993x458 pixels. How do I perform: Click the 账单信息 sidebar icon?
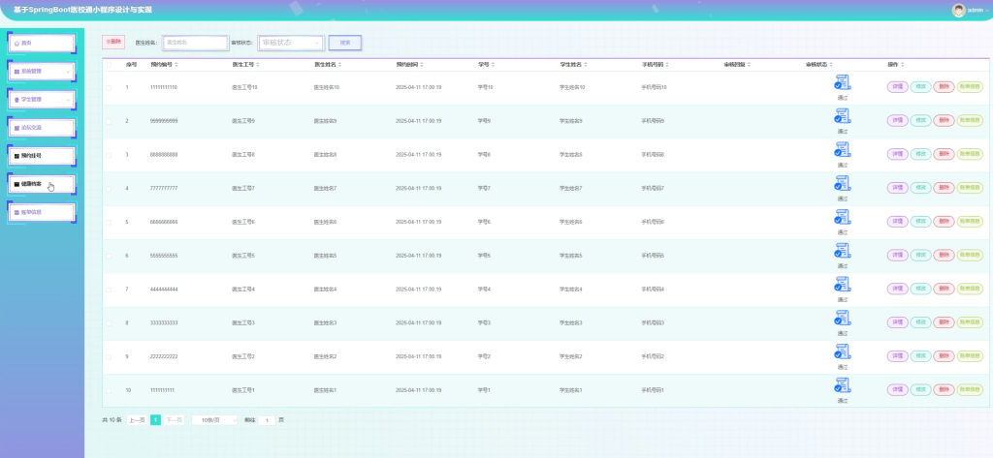click(16, 213)
